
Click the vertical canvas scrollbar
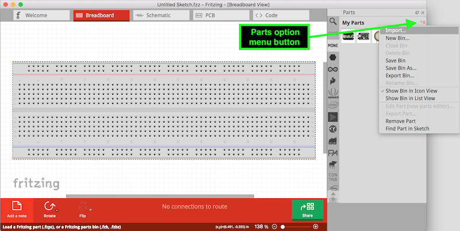[x=325, y=107]
